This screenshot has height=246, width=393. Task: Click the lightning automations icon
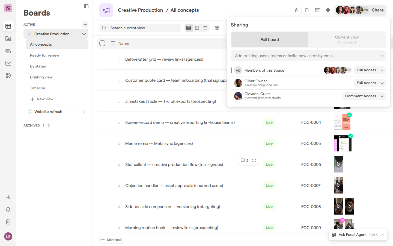296,10
